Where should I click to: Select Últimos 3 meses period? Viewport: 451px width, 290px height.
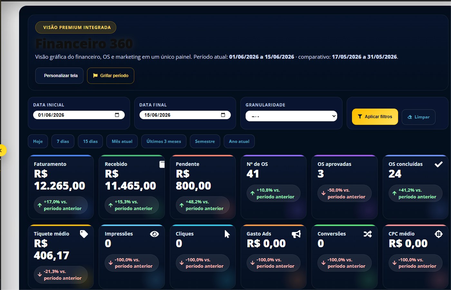(164, 141)
